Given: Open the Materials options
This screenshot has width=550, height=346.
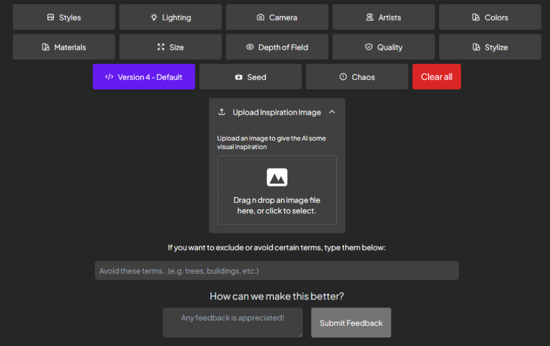Looking at the screenshot, I should coord(64,47).
